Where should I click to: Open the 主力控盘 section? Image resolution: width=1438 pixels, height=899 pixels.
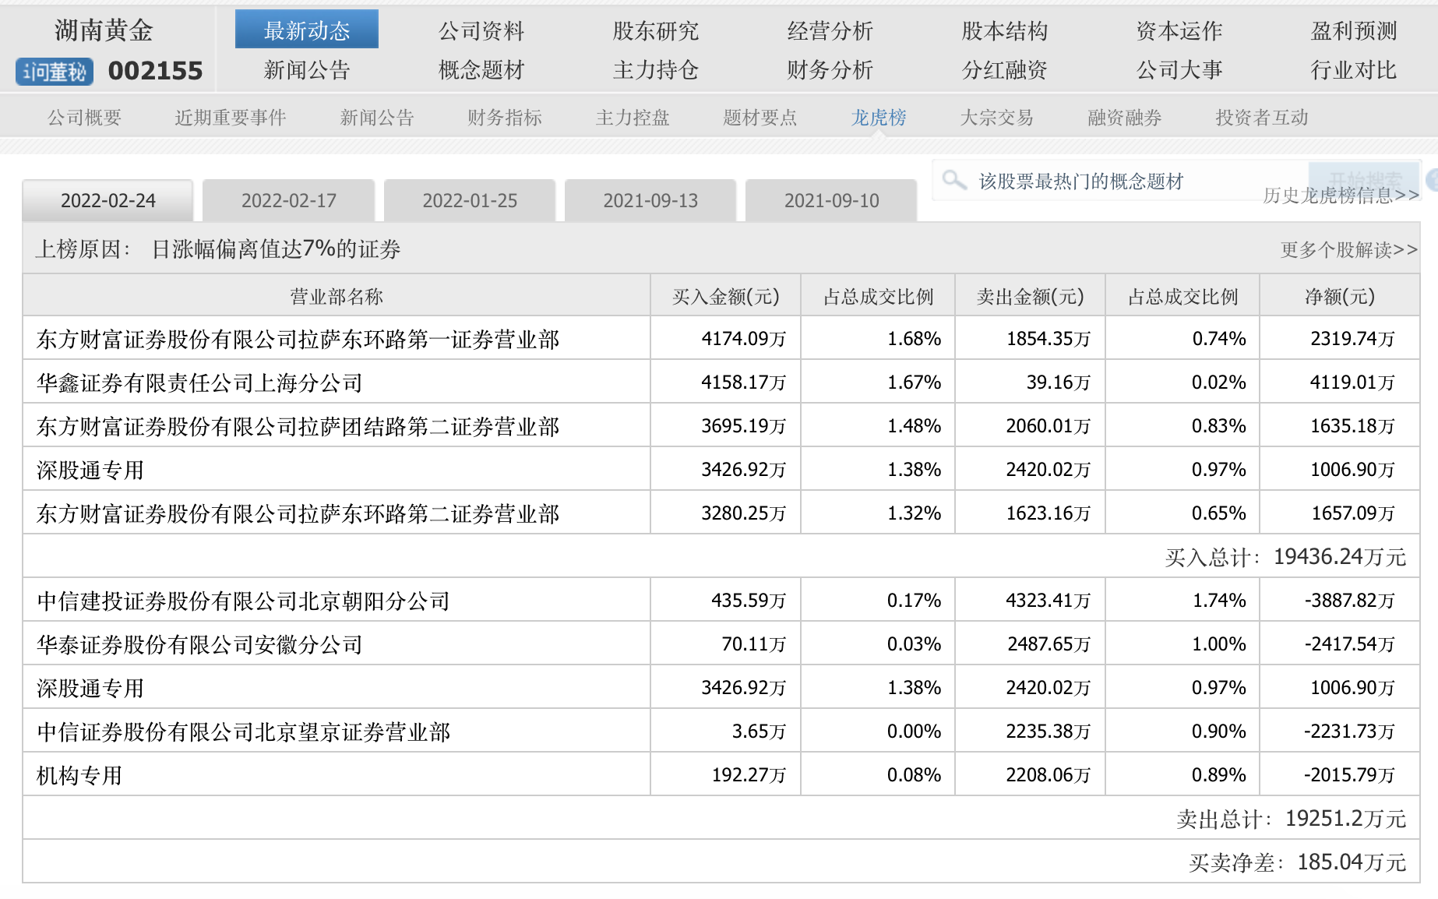click(632, 118)
